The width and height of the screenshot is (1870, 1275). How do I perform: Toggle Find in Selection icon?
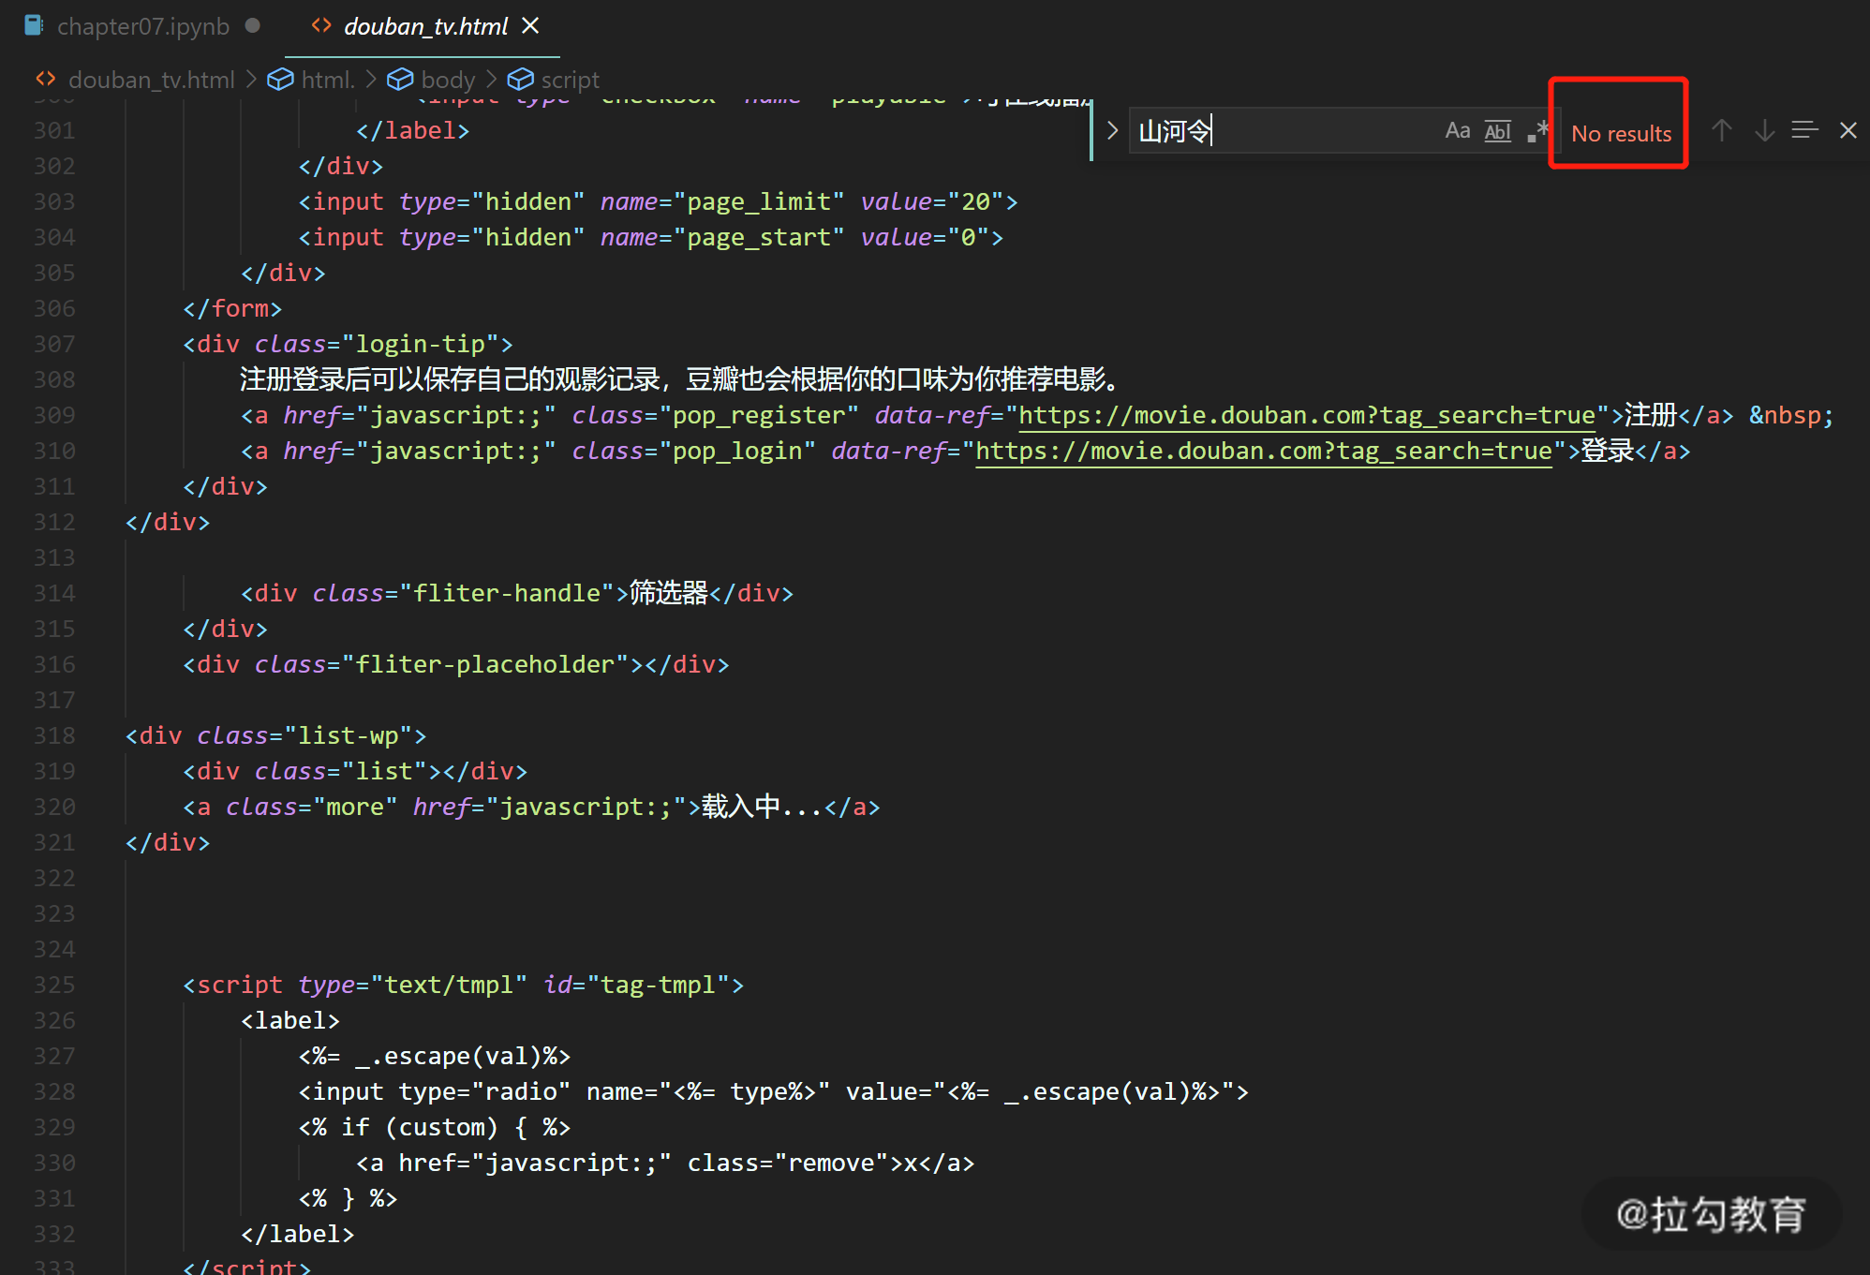[1805, 131]
